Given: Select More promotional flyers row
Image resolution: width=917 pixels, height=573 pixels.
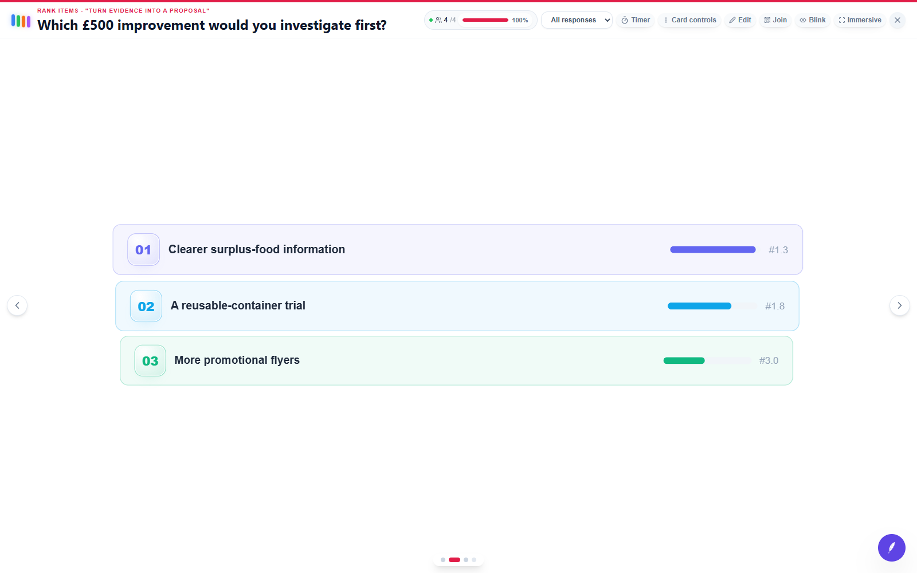Looking at the screenshot, I should coord(456,360).
